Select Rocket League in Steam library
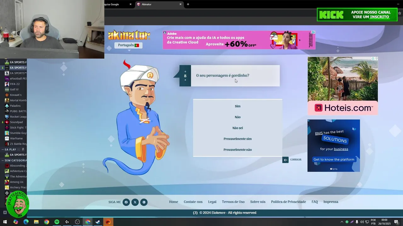Image resolution: width=403 pixels, height=226 pixels. click(16, 117)
